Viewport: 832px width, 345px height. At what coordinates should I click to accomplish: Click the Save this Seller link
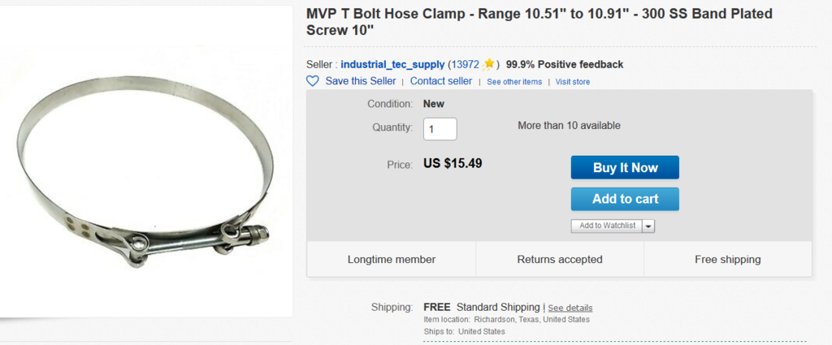[x=361, y=81]
